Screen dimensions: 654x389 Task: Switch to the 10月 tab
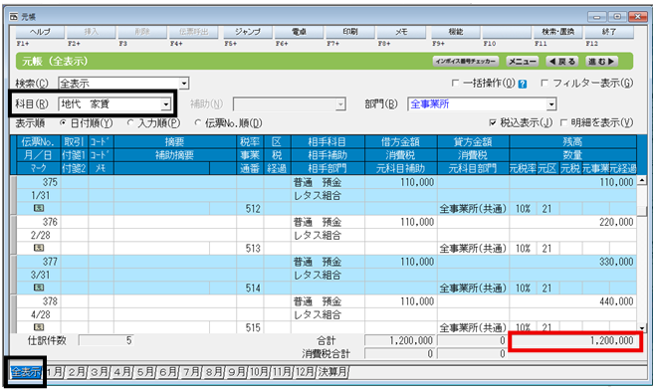259,372
